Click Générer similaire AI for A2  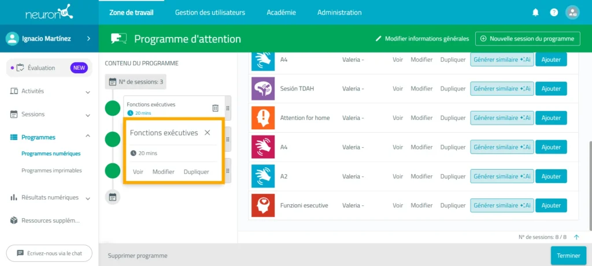click(x=502, y=177)
